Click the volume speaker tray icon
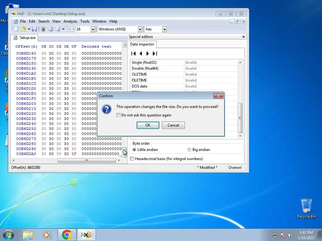The image size is (322, 241). click(x=290, y=235)
